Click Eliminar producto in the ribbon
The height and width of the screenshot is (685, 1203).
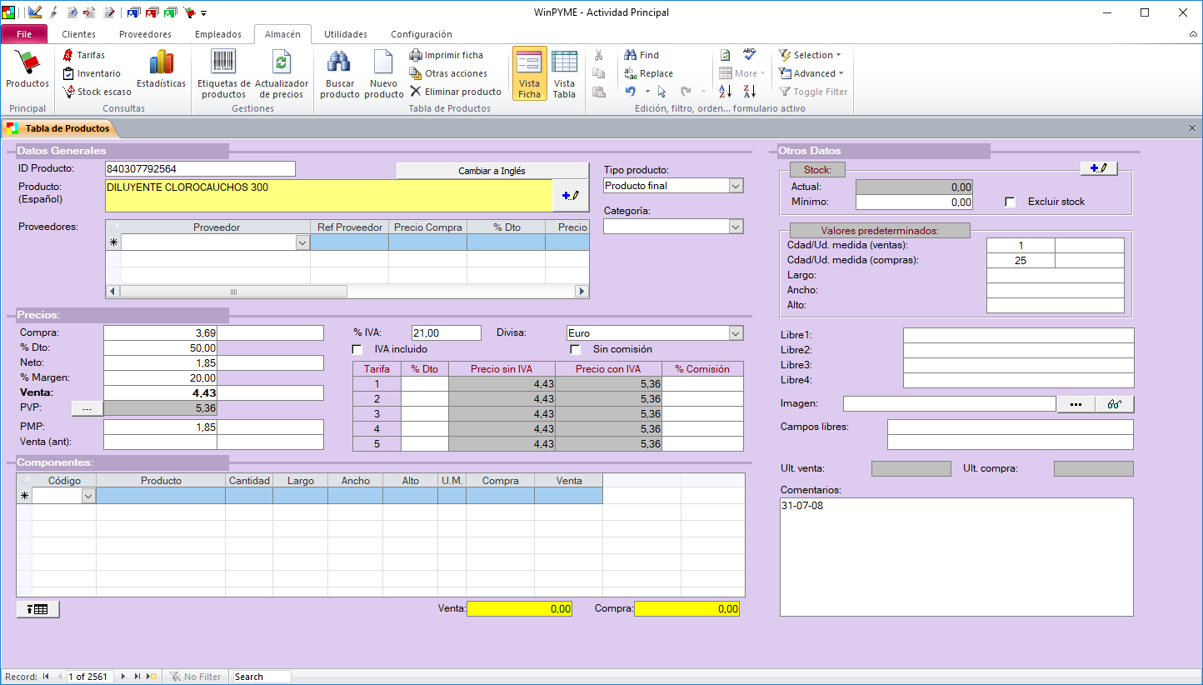[x=456, y=92]
